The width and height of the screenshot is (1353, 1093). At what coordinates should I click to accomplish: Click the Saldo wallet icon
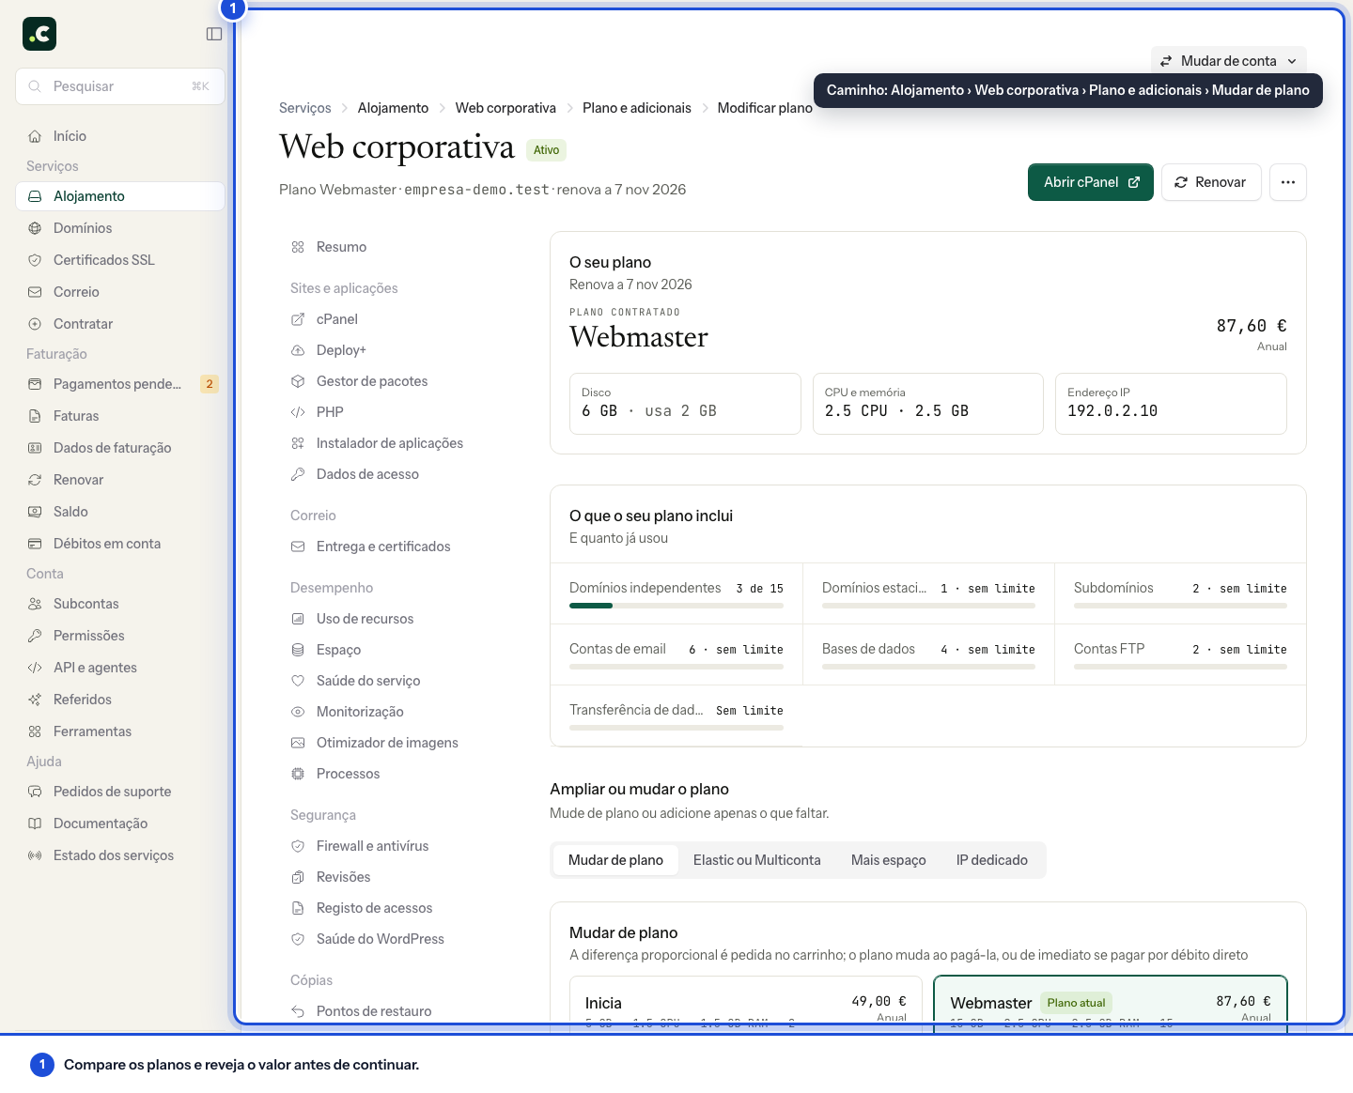pos(35,512)
